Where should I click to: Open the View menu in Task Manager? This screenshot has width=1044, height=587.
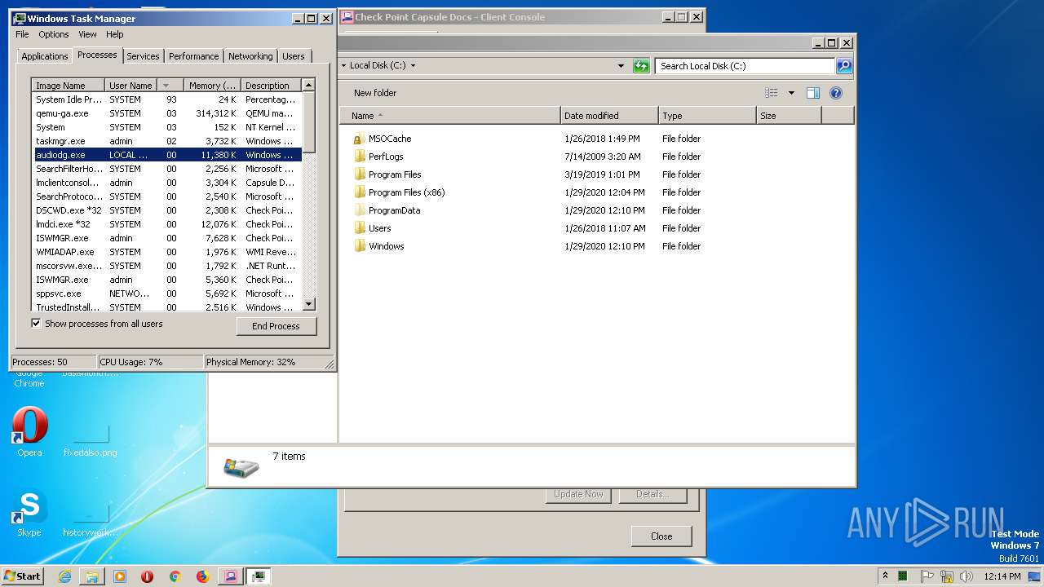[87, 34]
